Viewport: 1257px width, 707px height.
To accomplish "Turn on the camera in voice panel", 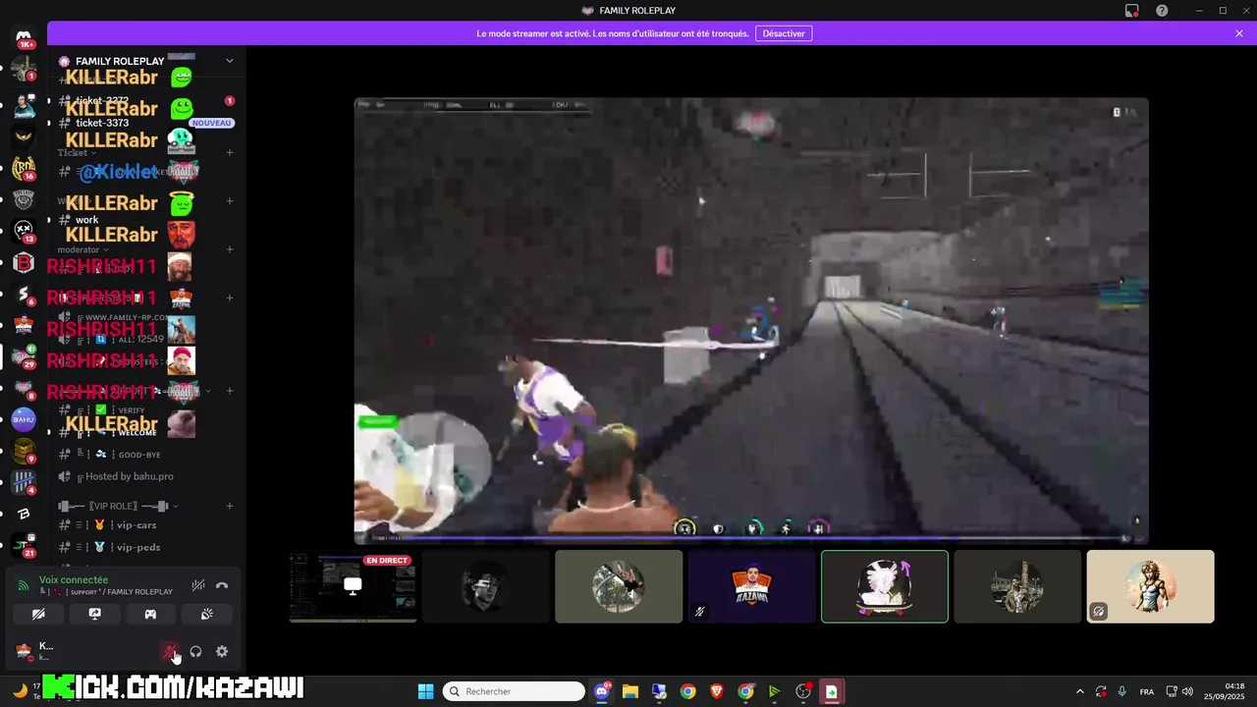I will point(38,614).
